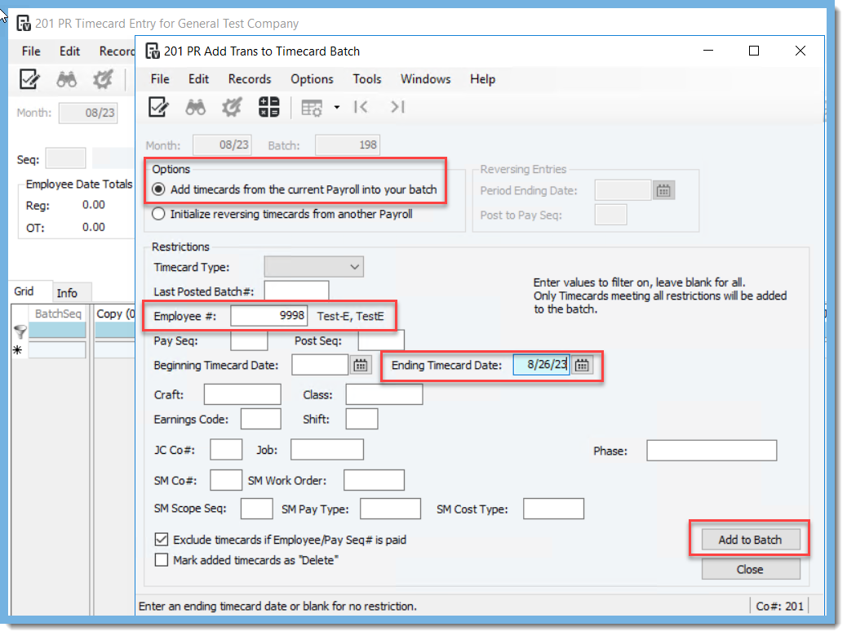847x636 pixels.
Task: Click gear checkmark icon in Add Trans toolbar
Action: pos(232,107)
